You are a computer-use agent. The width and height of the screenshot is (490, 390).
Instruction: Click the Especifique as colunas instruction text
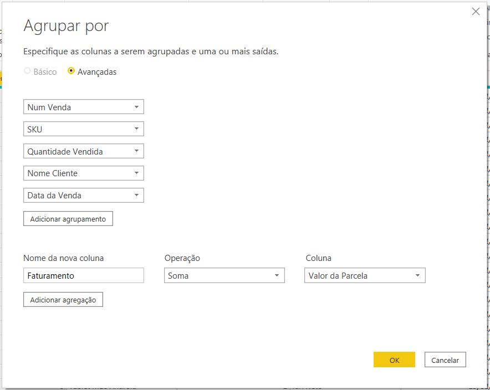click(x=151, y=52)
